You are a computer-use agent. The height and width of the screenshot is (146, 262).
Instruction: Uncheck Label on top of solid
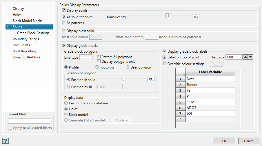[x=165, y=57]
